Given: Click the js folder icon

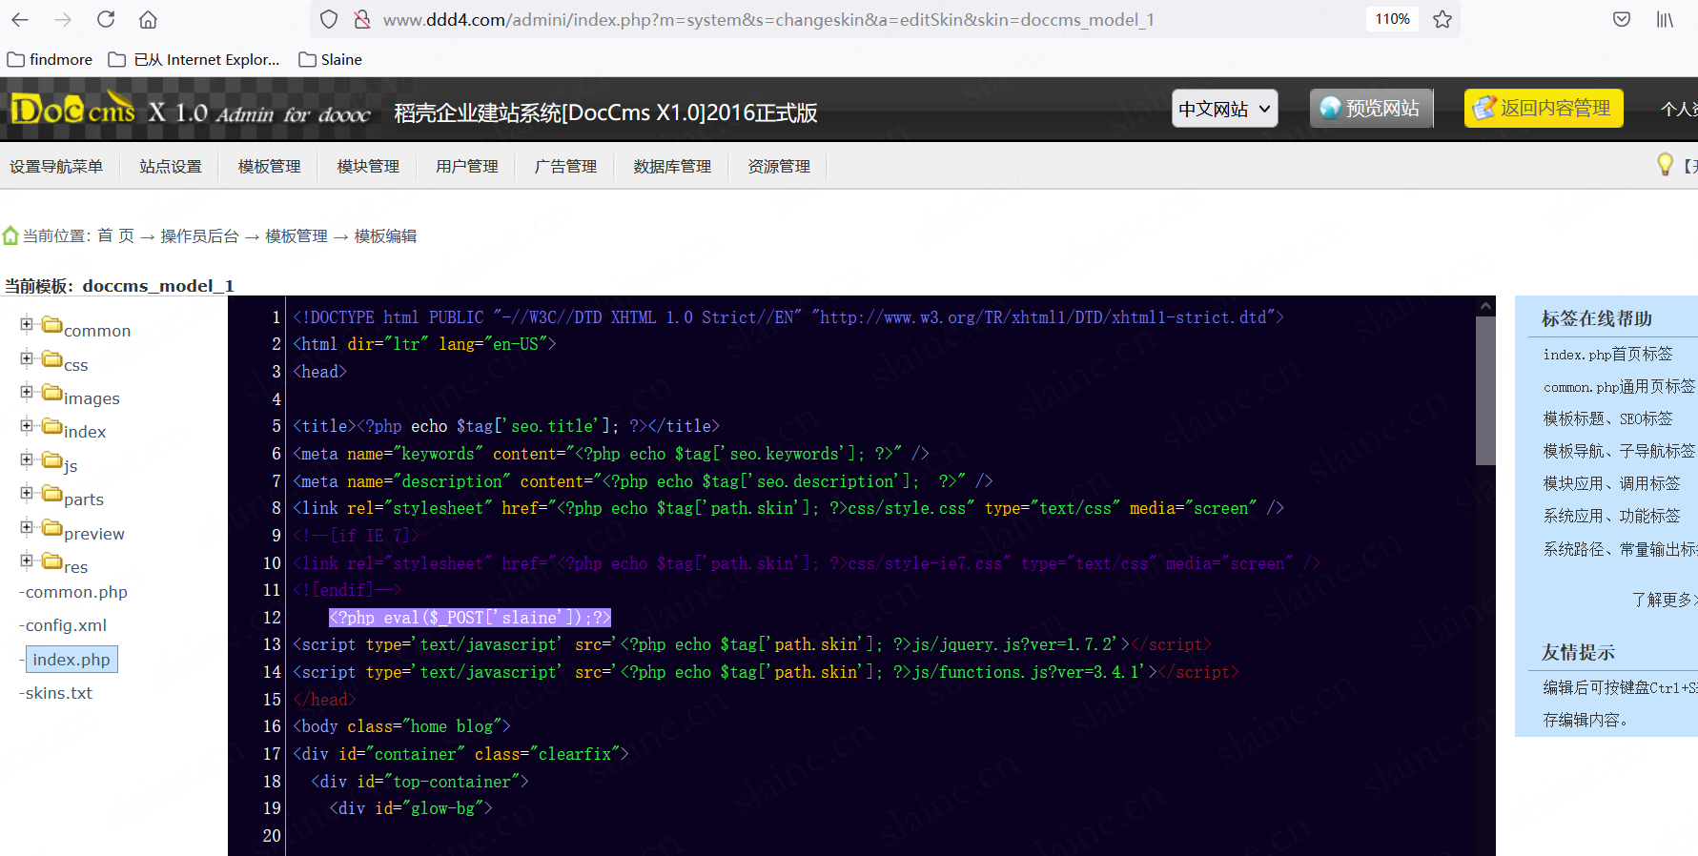Looking at the screenshot, I should pos(51,460).
